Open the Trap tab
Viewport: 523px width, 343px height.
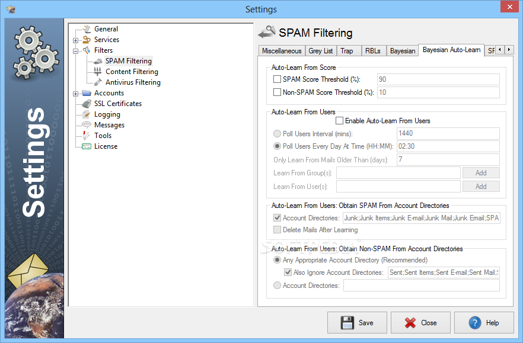(x=349, y=51)
